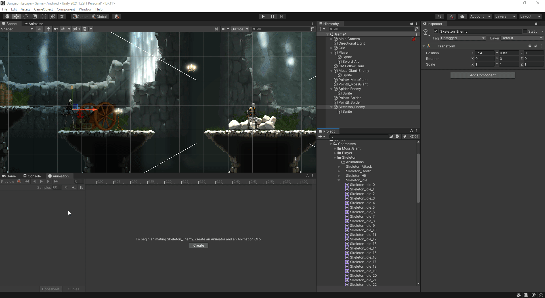Viewport: 545px width, 298px height.
Task: Click the Play button to run game
Action: coord(263,16)
